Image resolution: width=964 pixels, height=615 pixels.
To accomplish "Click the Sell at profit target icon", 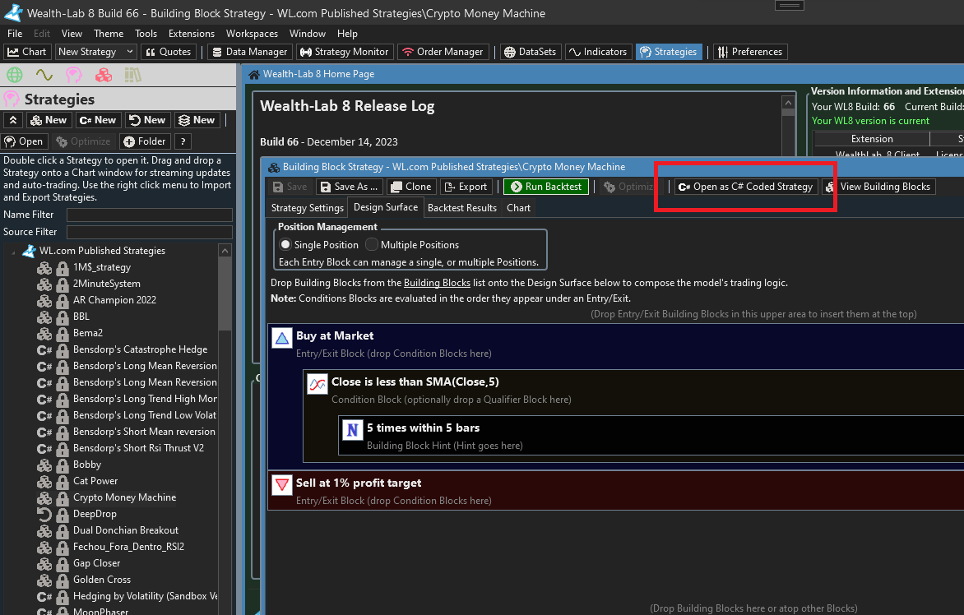I will tap(282, 484).
